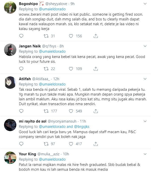Reply to Jangan Naik's tweet
Screen dimensions: 151x174
pyautogui.click(x=21, y=69)
